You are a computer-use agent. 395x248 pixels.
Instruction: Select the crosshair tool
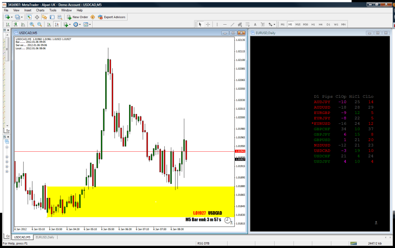[208, 24]
